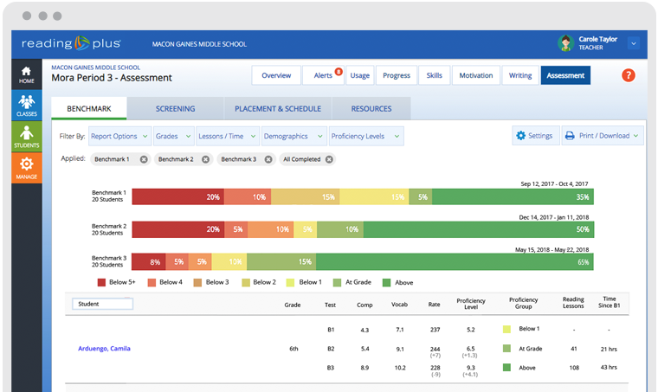Screen dimensions: 658x392
Task: Expand the Report Options dropdown
Action: [119, 136]
